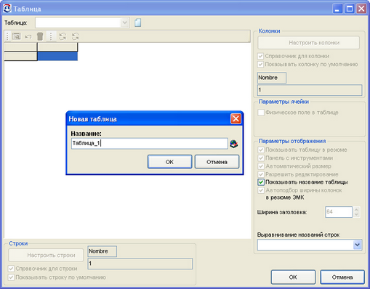This screenshot has height=289, width=370.
Task: Click Настроить колонки button
Action: click(309, 43)
